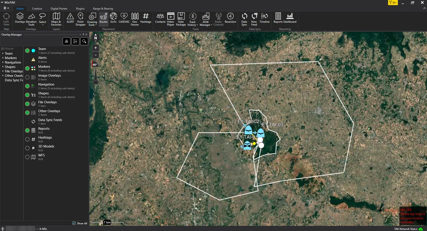Open the CASEVAC tool
The width and height of the screenshot is (427, 231).
[124, 18]
